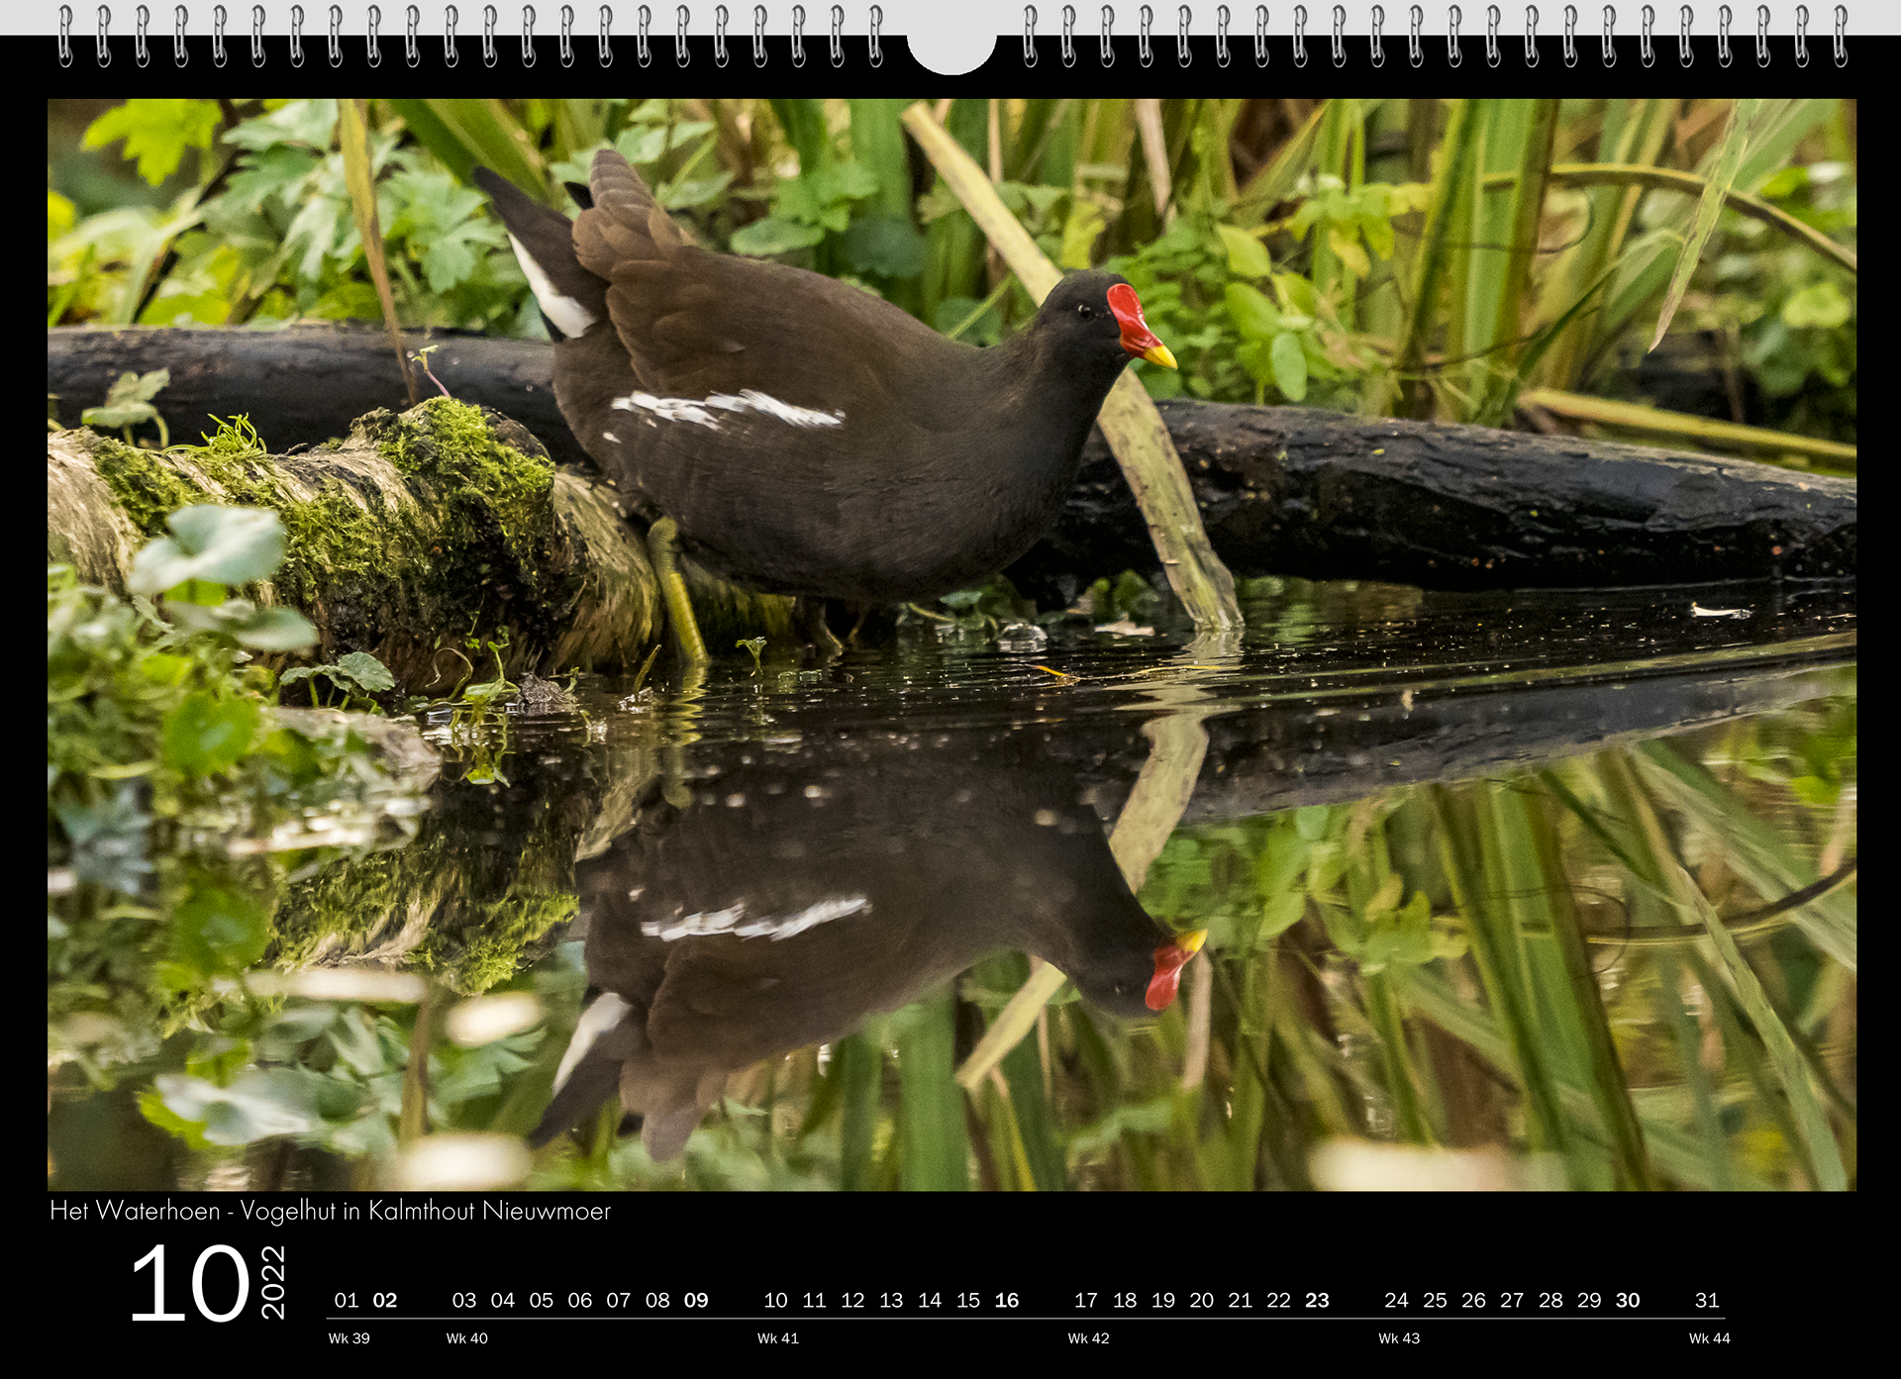The image size is (1901, 1379).
Task: Select bold Sunday date 16
Action: 1007,1300
